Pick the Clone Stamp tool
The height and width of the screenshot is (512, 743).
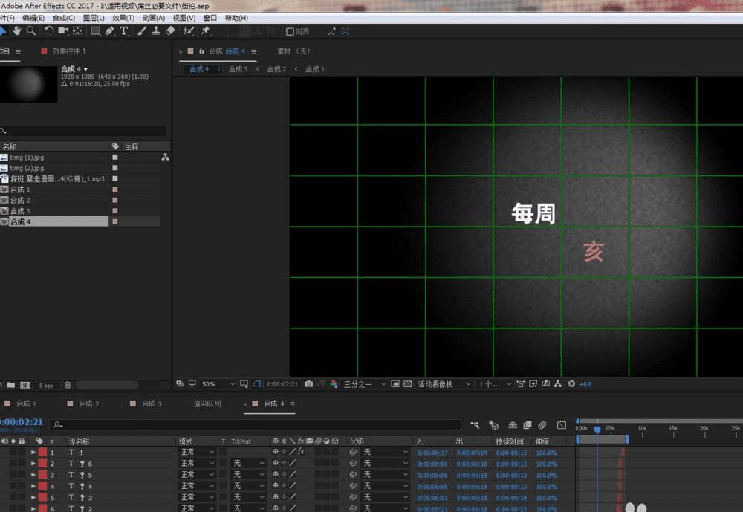point(156,31)
